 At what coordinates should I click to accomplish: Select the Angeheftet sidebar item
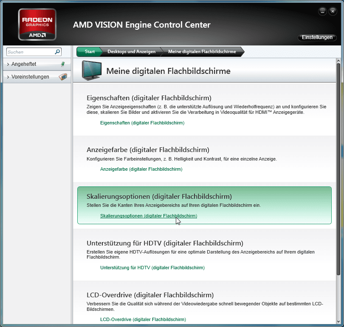click(x=37, y=64)
